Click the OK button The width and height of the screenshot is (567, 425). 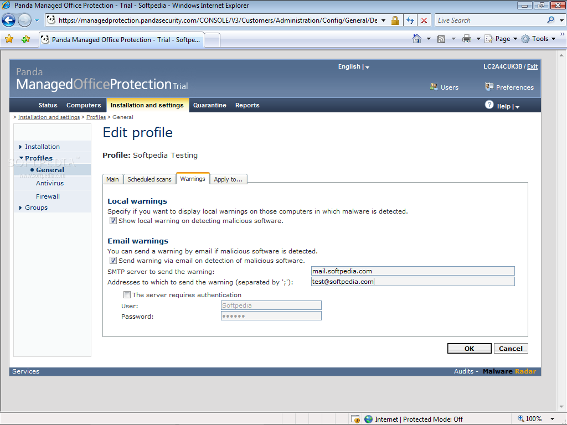(x=470, y=349)
